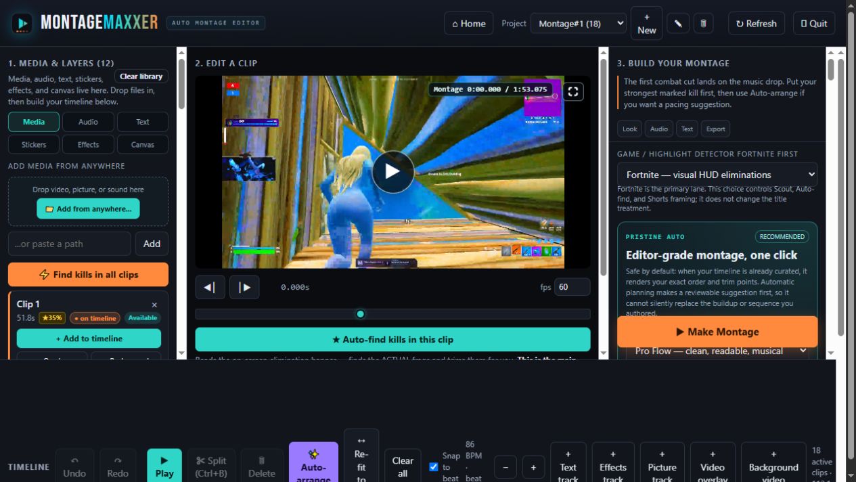856x482 pixels.
Task: Click the MontageMaxxer logo icon
Action: 22,23
